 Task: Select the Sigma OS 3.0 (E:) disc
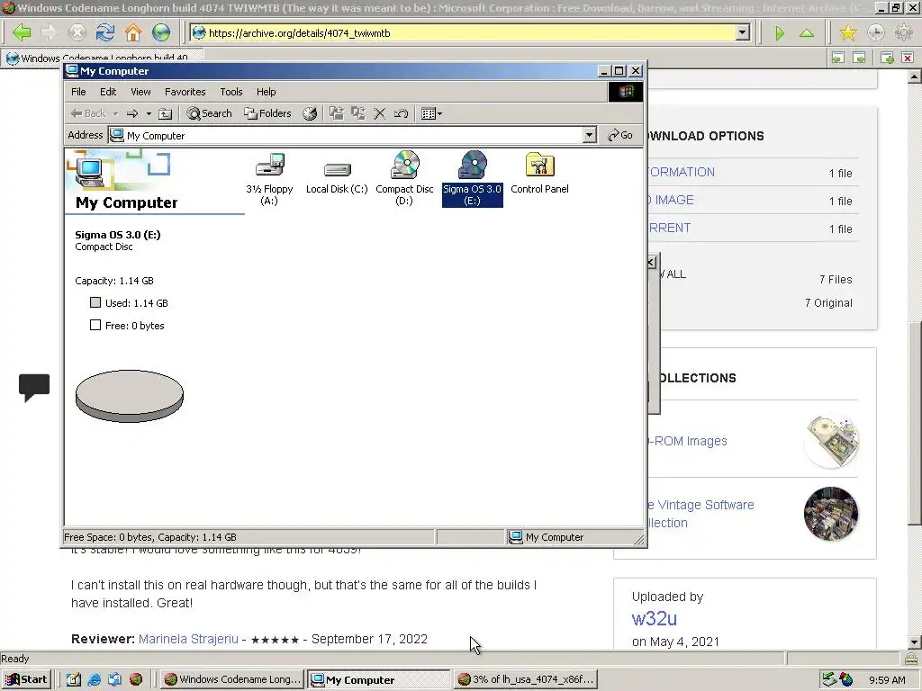click(x=472, y=179)
